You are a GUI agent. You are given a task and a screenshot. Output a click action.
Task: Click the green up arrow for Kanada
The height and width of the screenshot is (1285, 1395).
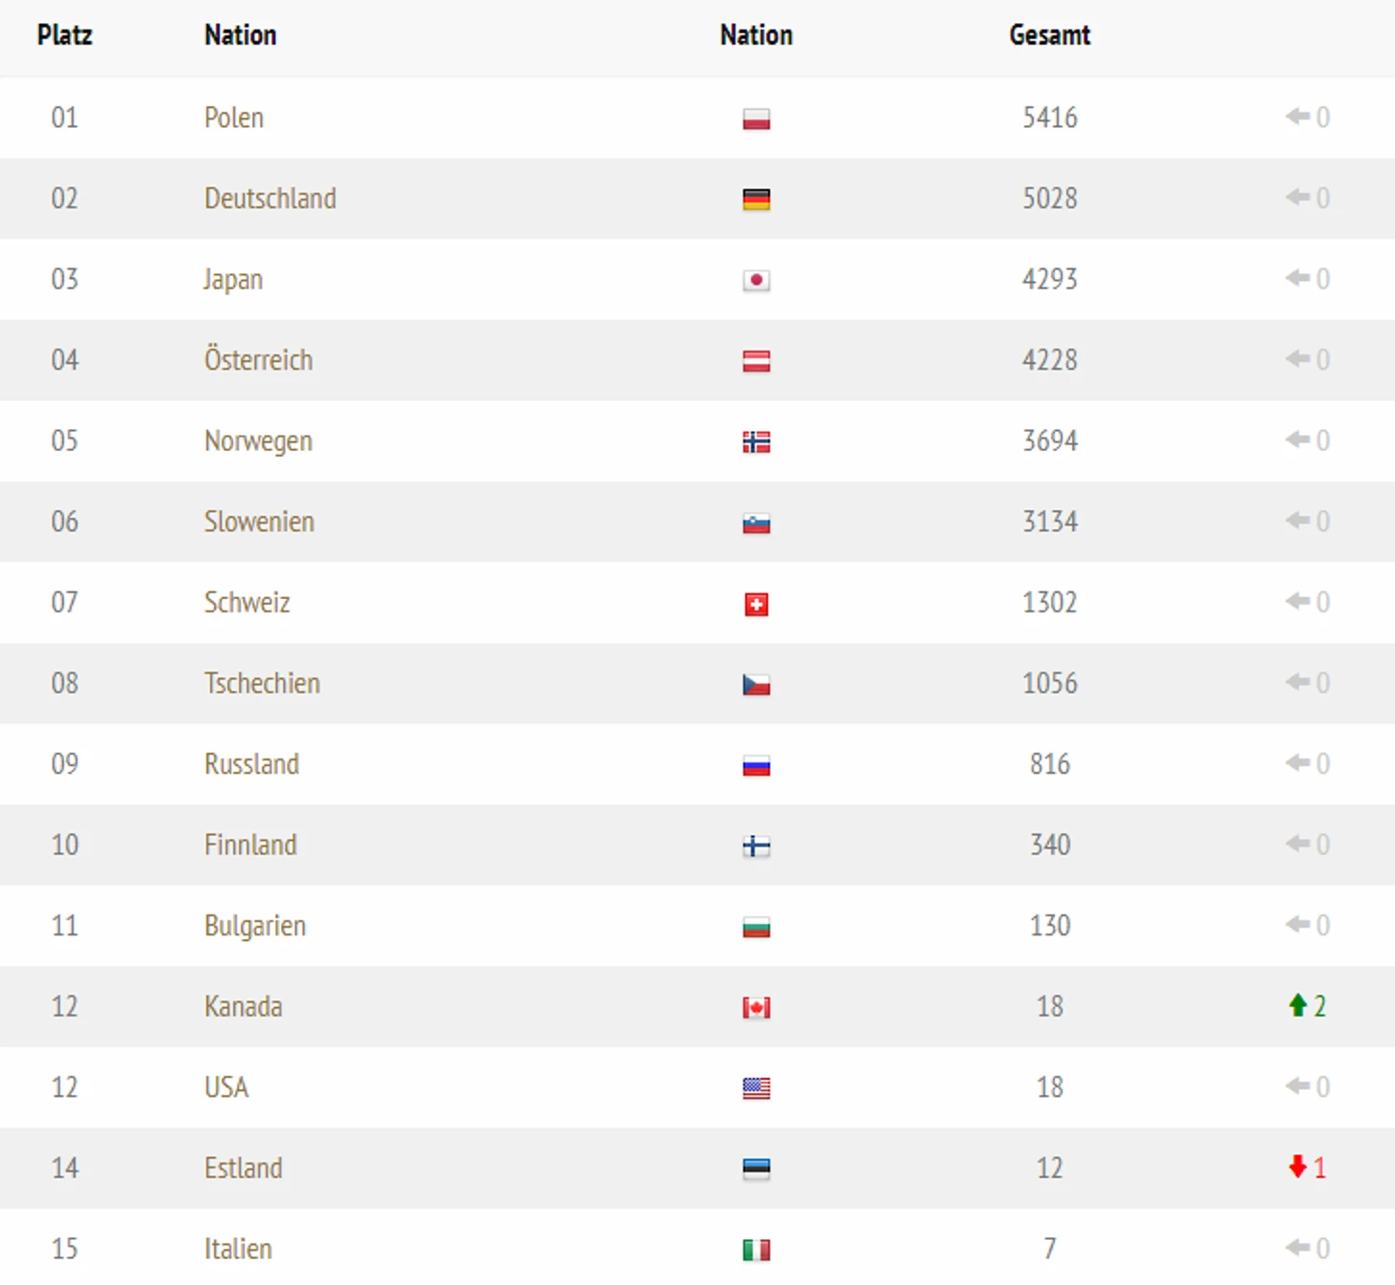[1297, 1005]
